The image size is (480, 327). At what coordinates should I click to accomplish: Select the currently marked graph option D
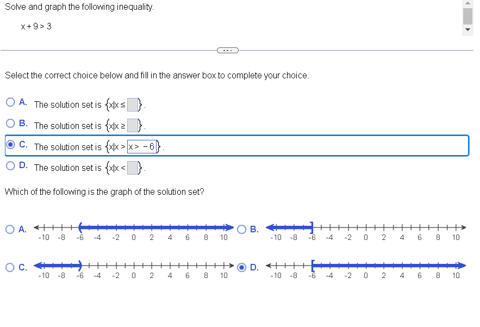[x=241, y=267]
